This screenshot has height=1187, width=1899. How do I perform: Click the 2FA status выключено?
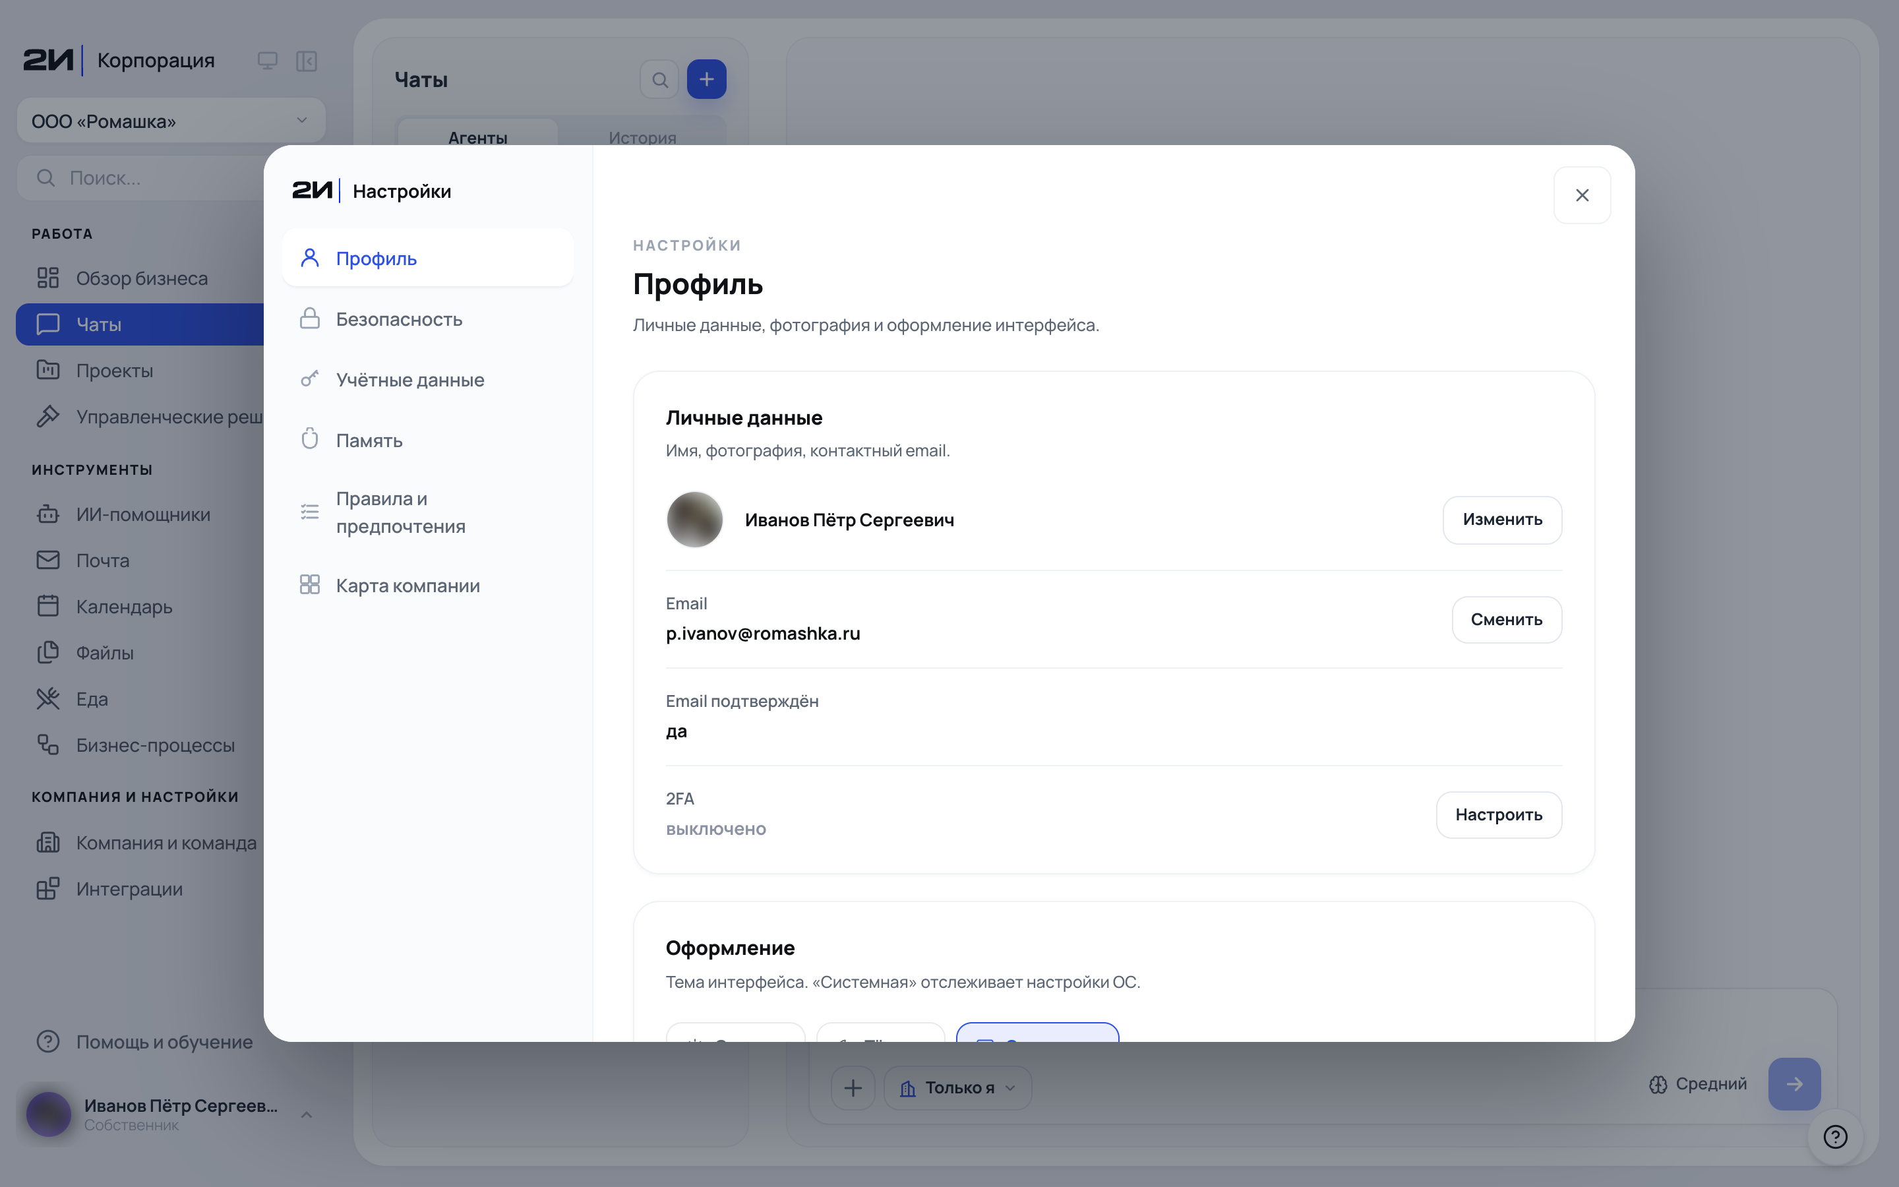point(715,829)
